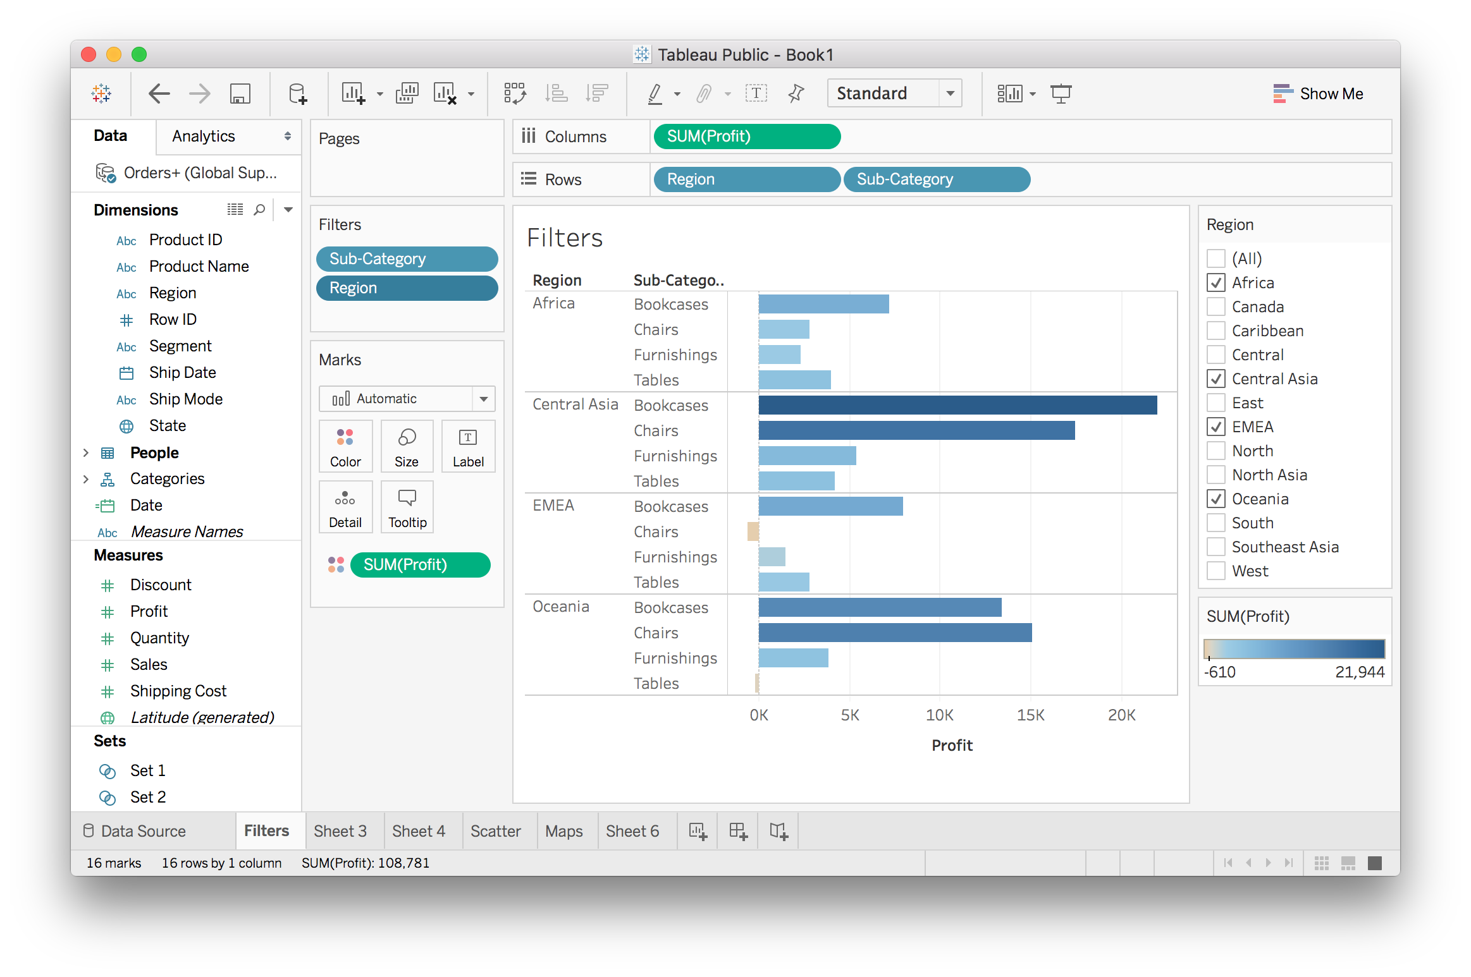Open the Tooltip marks card
The image size is (1471, 977).
pos(407,507)
